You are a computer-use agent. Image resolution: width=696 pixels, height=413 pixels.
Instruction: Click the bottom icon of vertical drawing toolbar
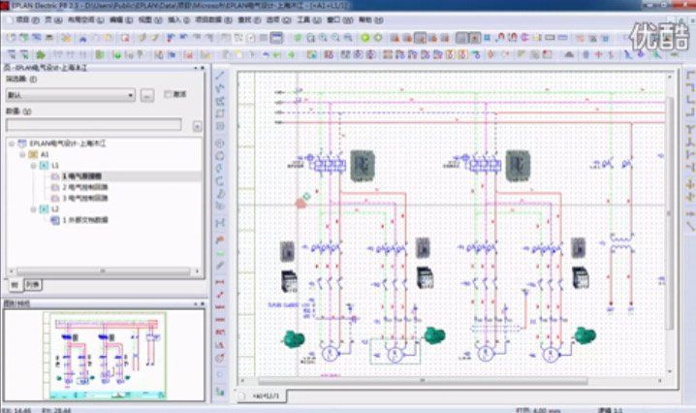(x=220, y=392)
